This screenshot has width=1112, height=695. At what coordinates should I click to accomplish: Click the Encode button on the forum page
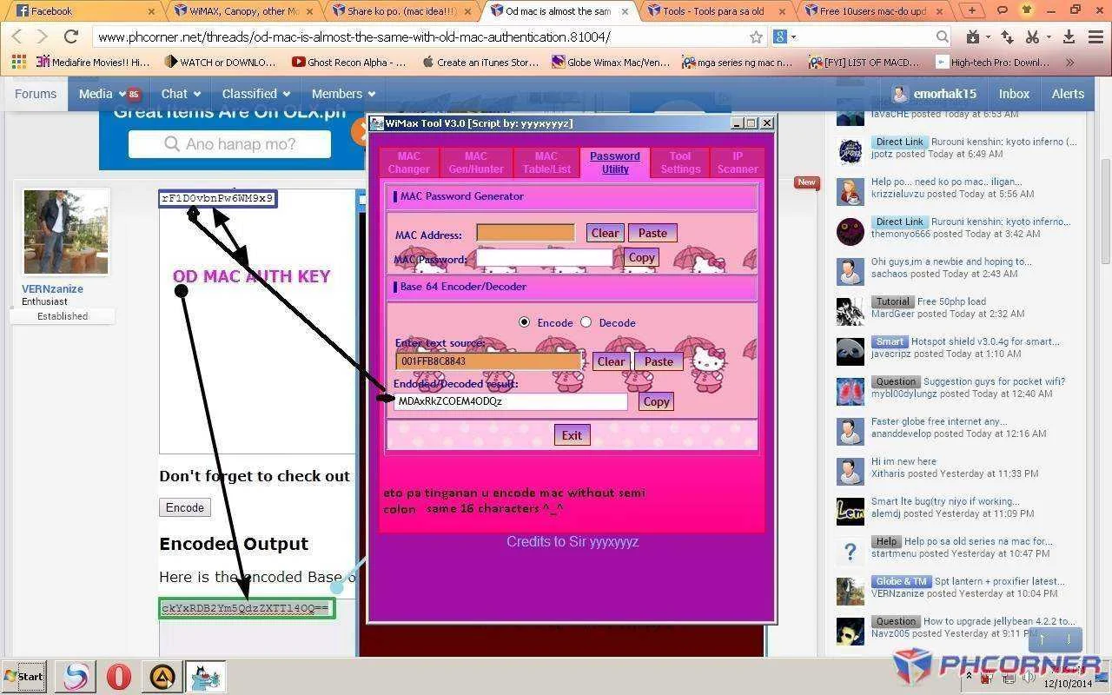coord(185,507)
